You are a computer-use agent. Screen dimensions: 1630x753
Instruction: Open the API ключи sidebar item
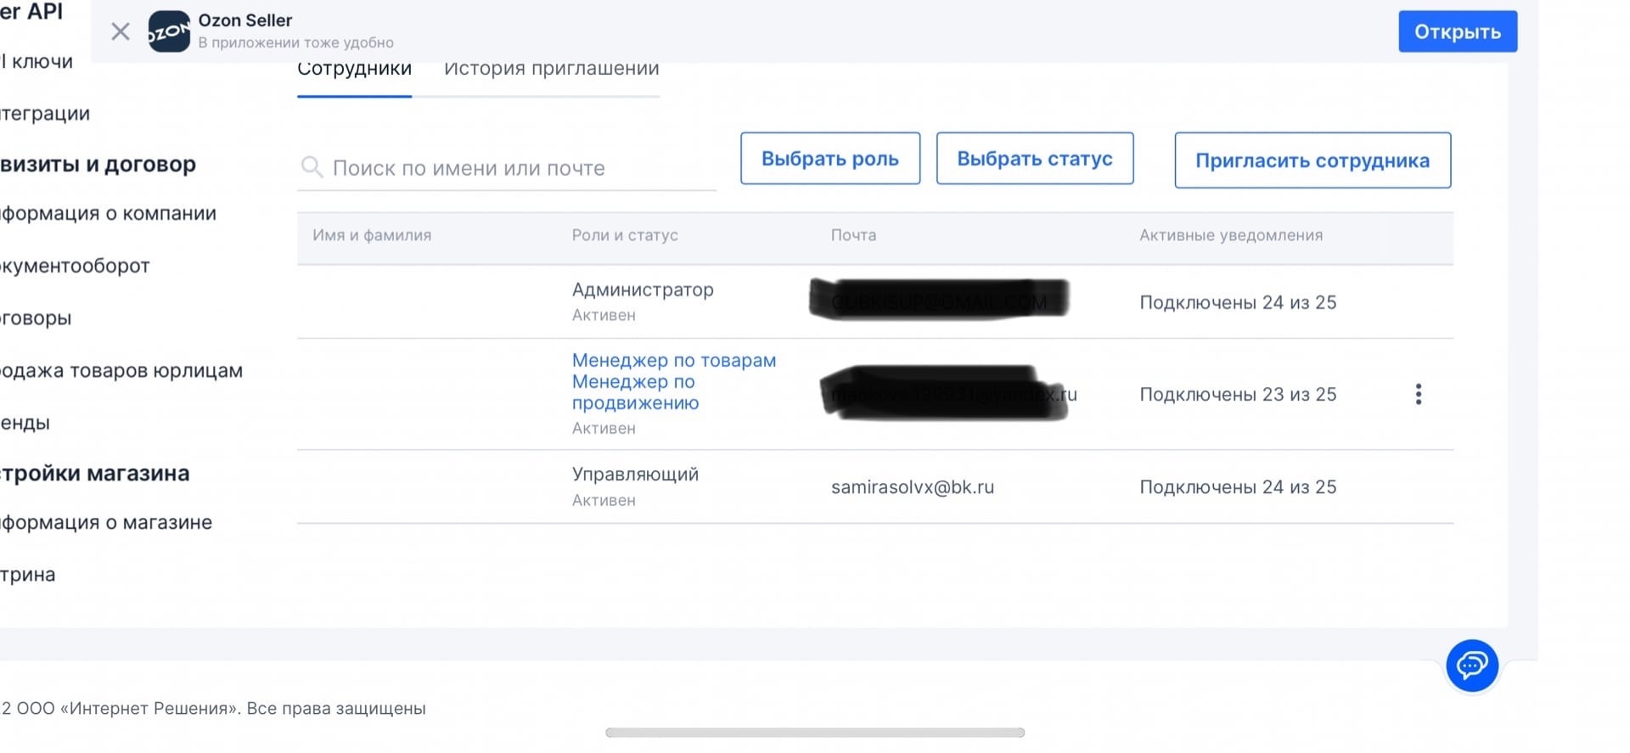(37, 62)
